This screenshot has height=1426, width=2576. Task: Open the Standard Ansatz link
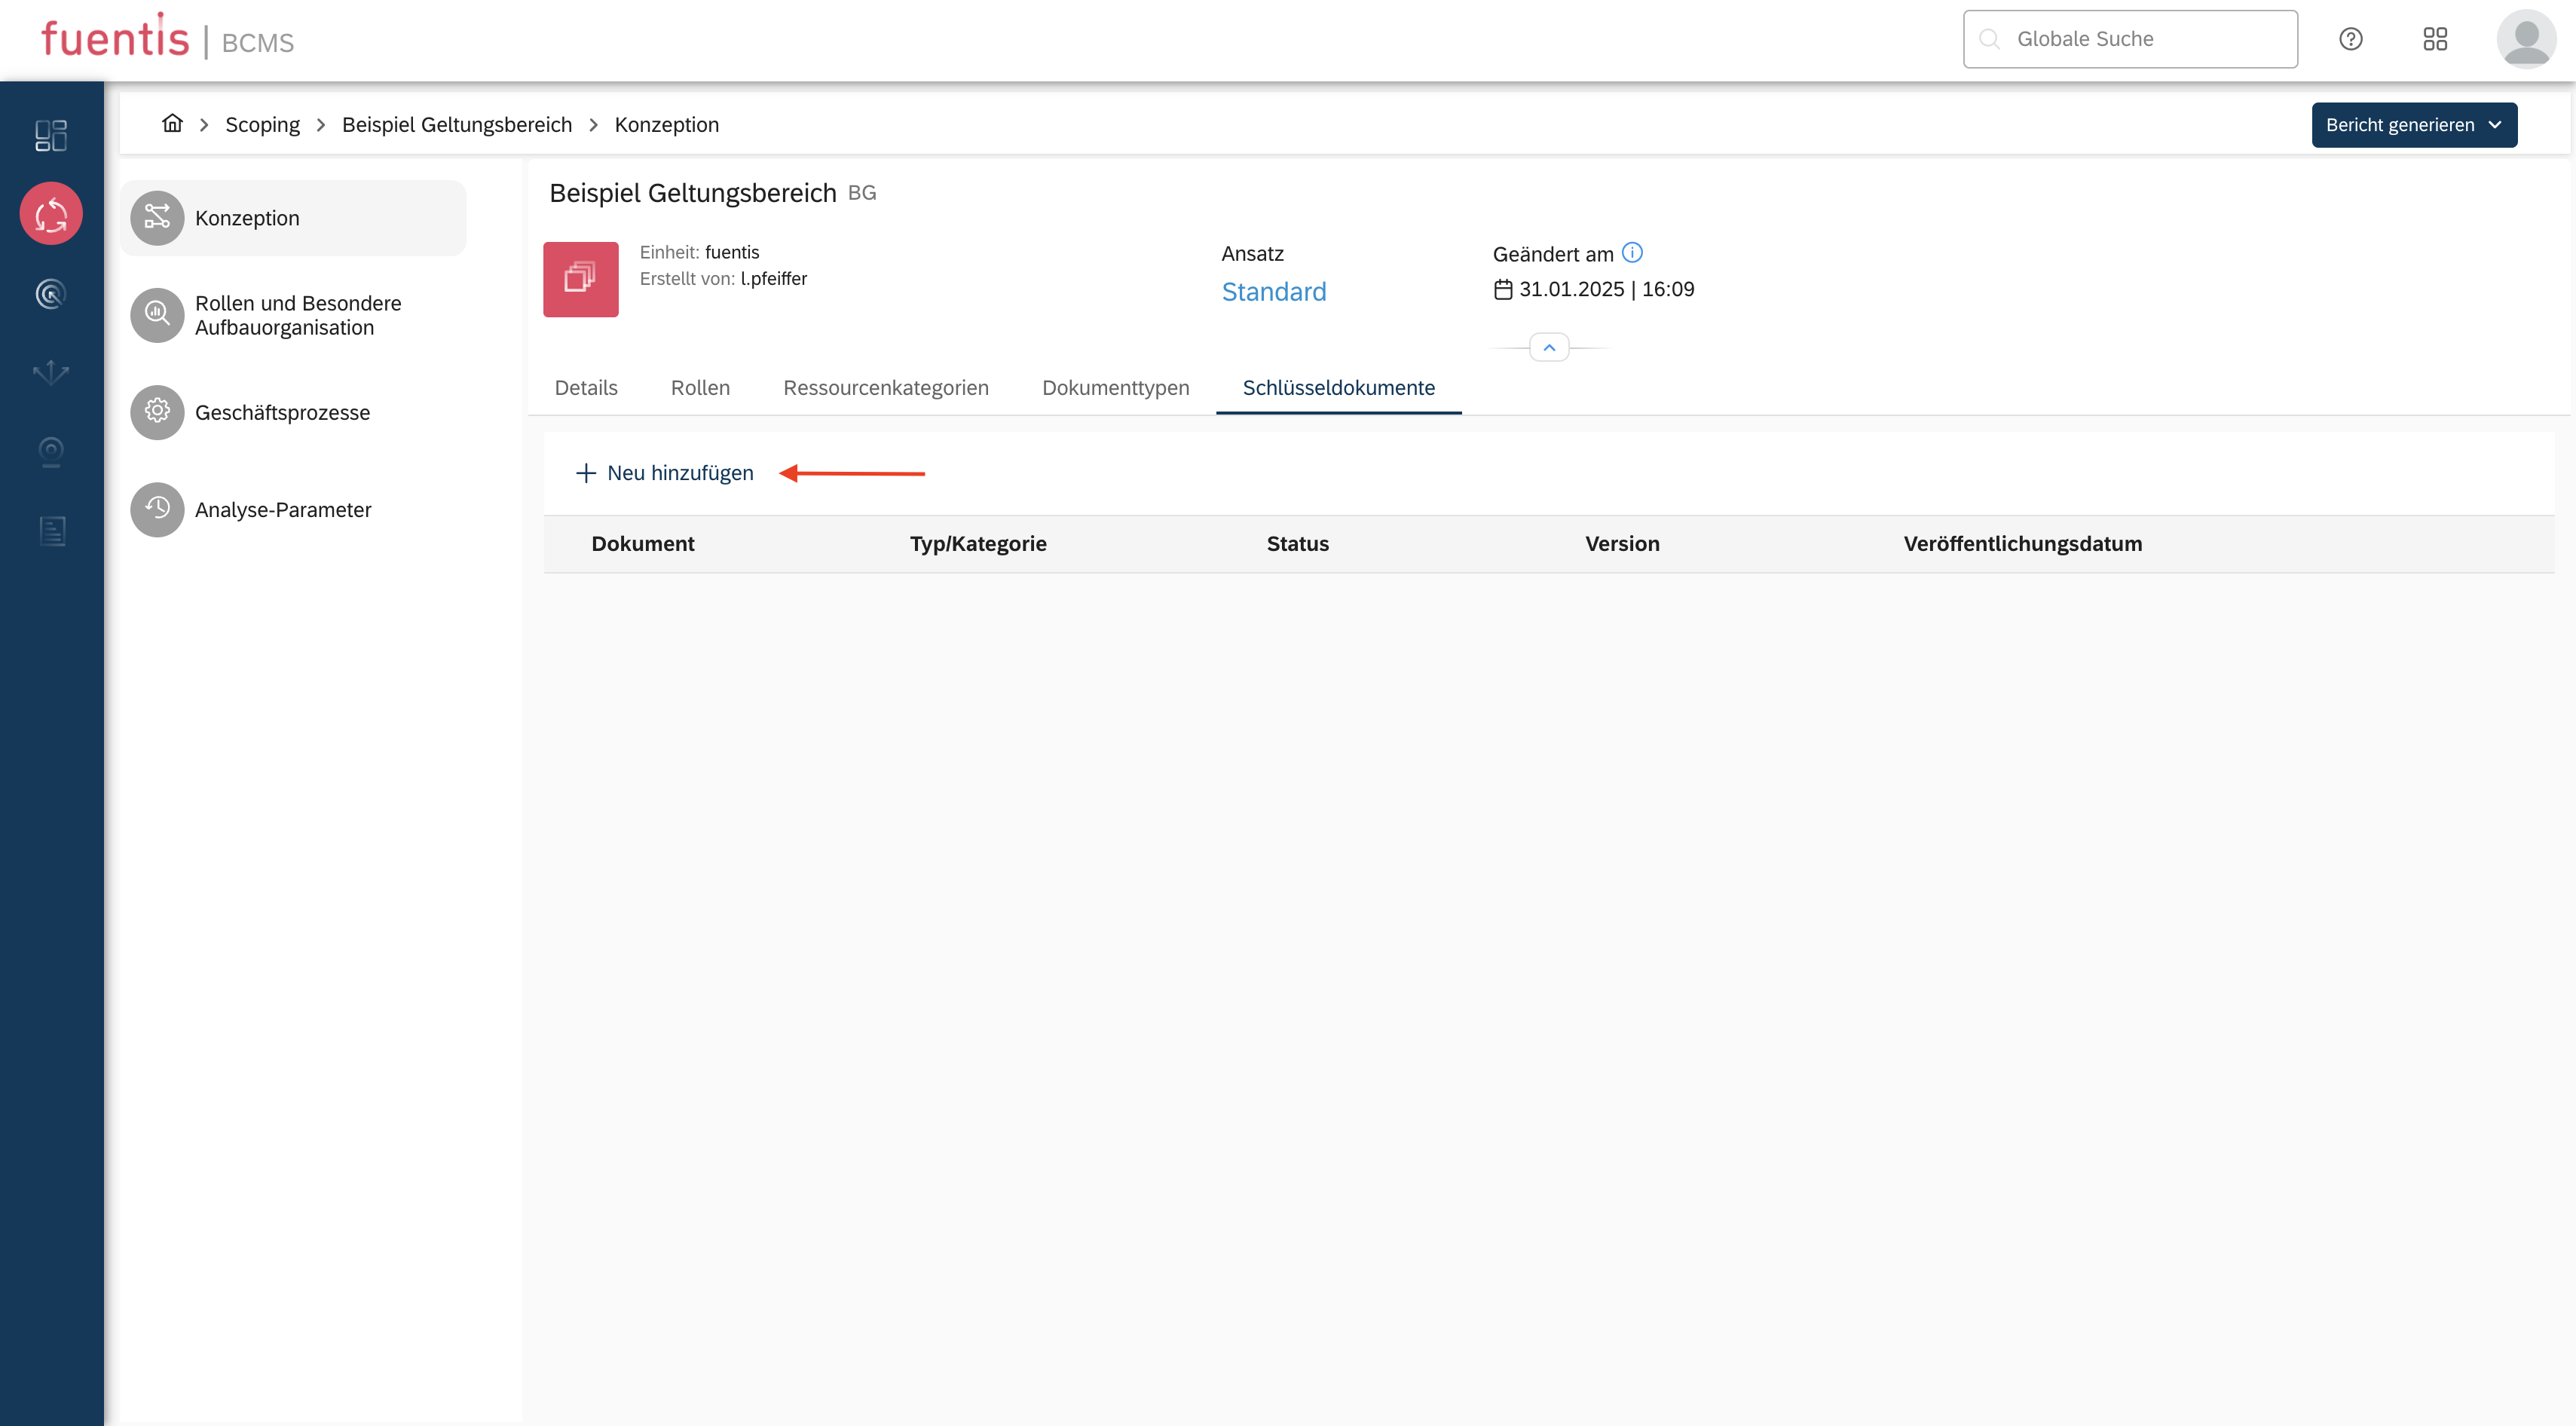click(1273, 292)
